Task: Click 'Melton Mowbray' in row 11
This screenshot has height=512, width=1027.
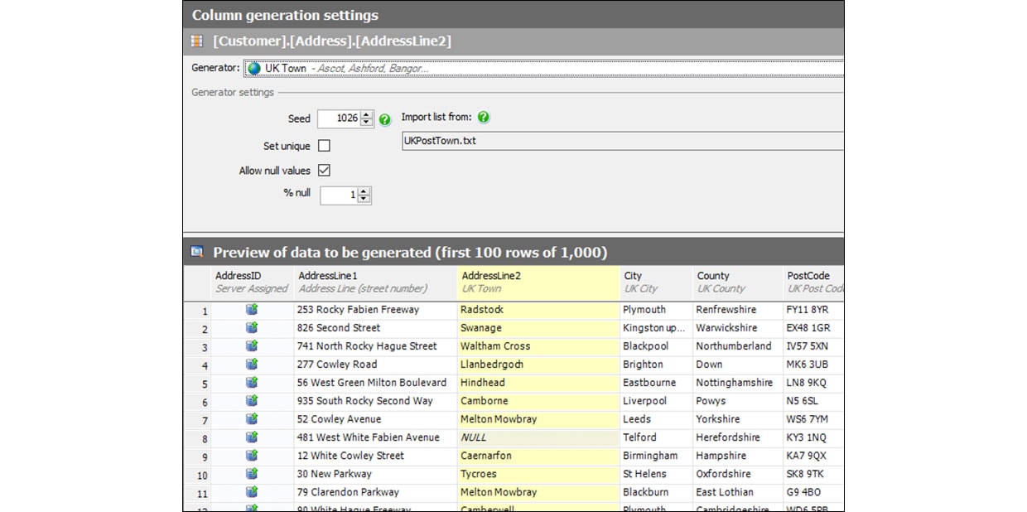Action: pyautogui.click(x=538, y=491)
